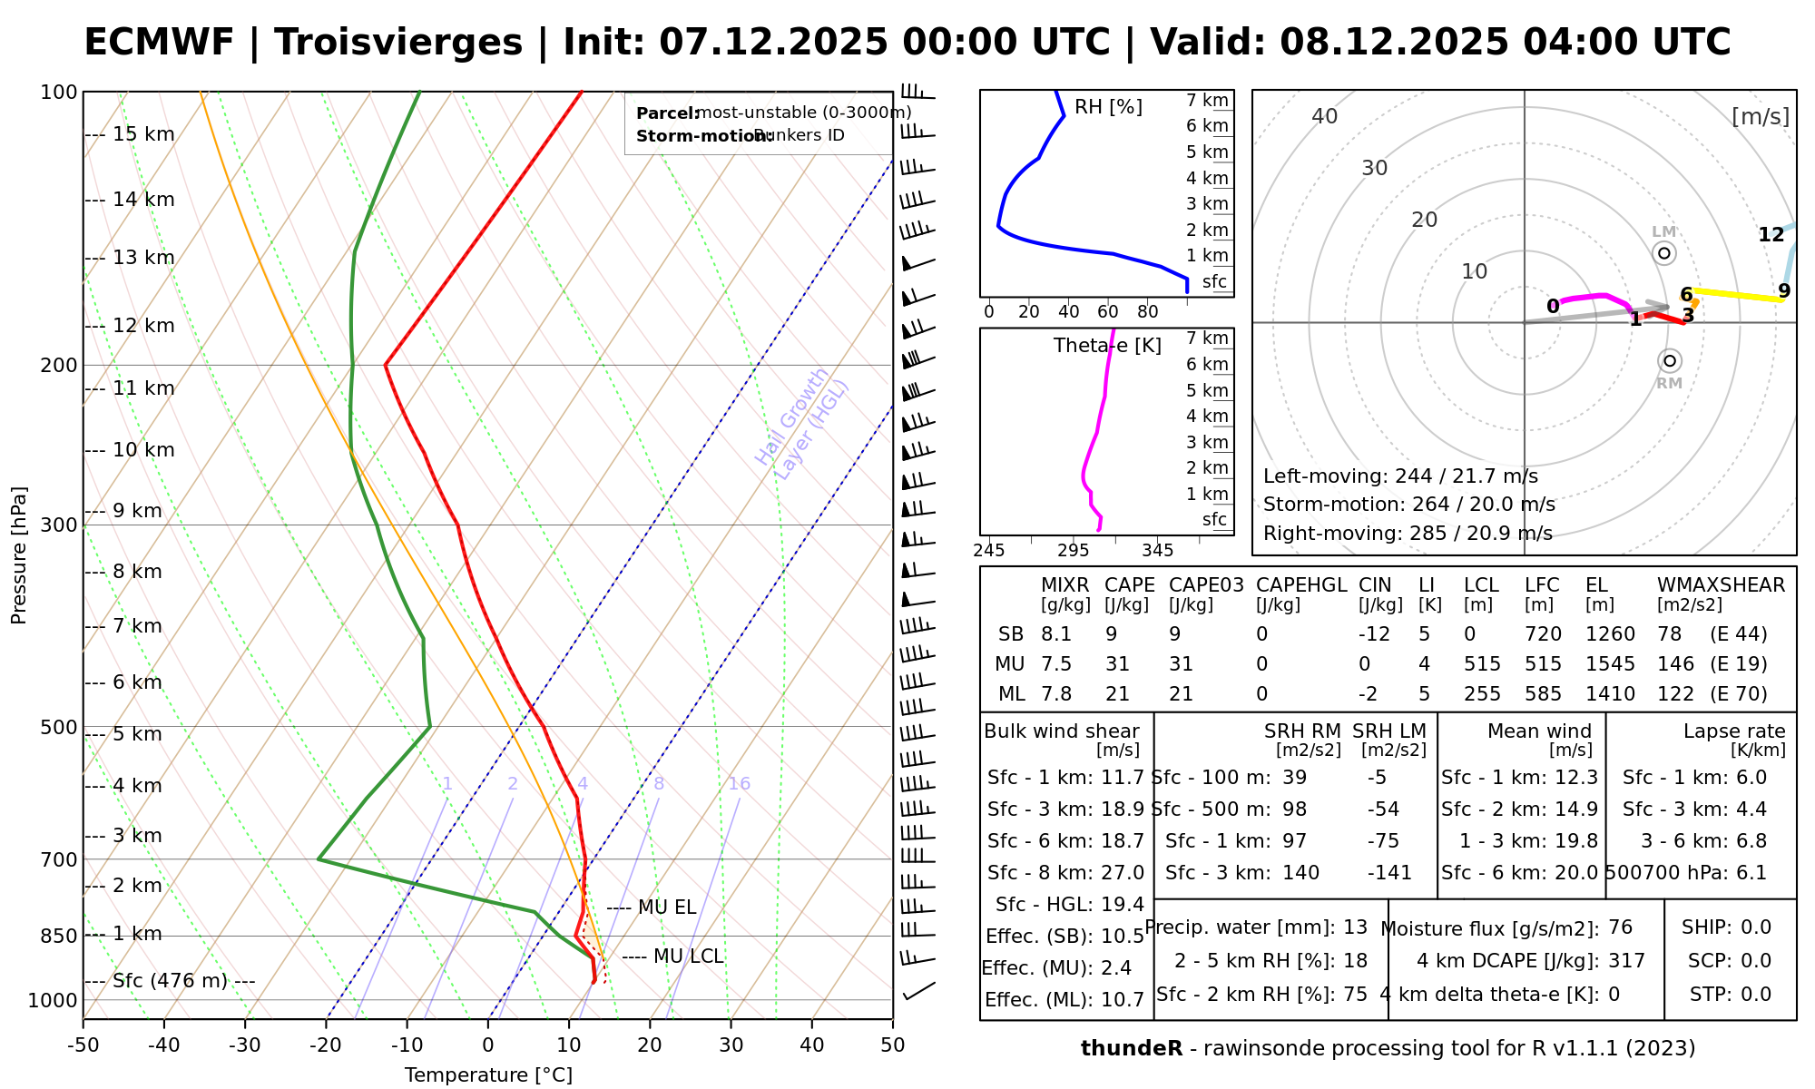
Task: Click the LM left-mover hodograph marker
Action: pyautogui.click(x=1663, y=252)
